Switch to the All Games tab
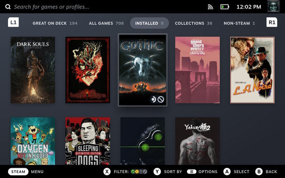This screenshot has width=285, height=178. [106, 23]
